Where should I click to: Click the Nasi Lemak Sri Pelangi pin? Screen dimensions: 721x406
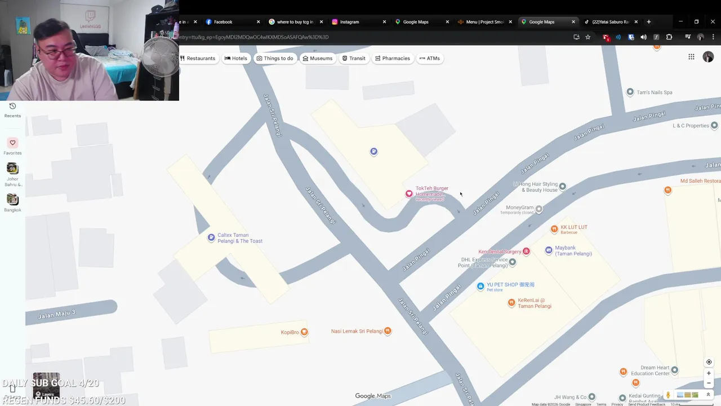[x=388, y=331]
